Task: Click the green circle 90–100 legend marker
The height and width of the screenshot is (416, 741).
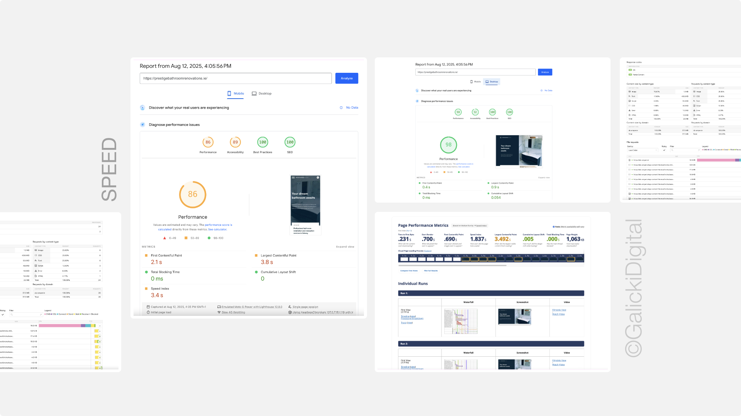Action: [x=209, y=238]
